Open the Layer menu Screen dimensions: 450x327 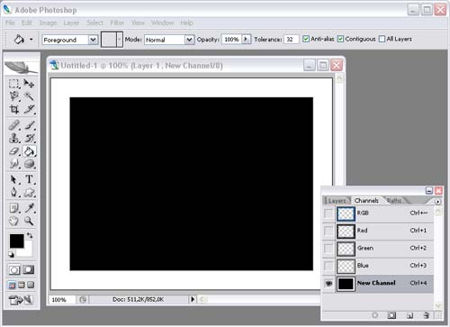pyautogui.click(x=71, y=23)
